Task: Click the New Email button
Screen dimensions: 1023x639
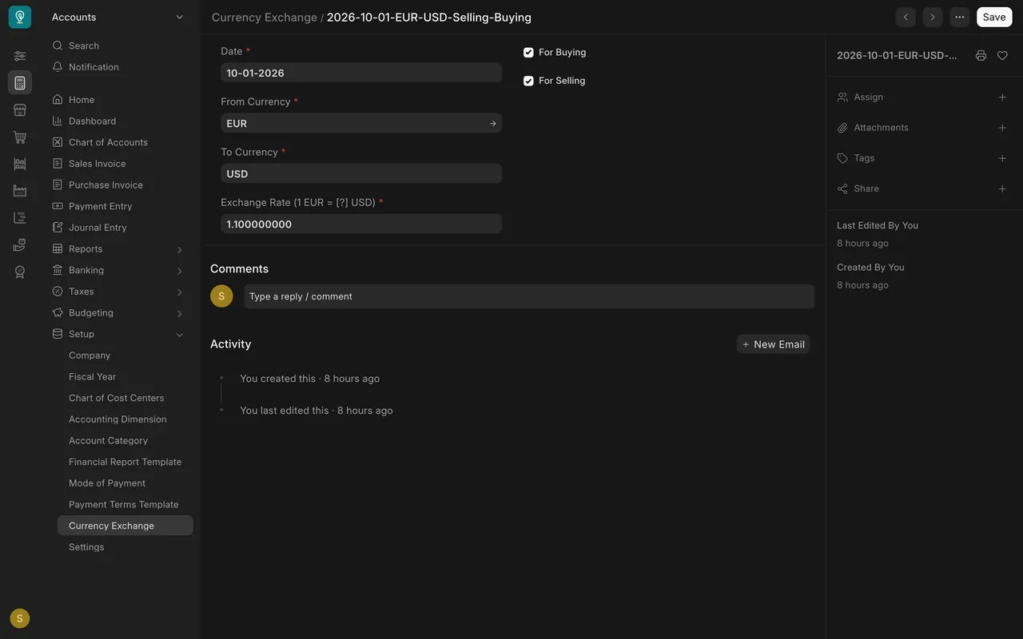Action: tap(773, 344)
